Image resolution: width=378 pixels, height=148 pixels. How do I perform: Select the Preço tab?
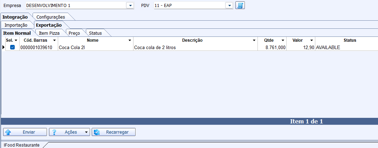point(74,33)
